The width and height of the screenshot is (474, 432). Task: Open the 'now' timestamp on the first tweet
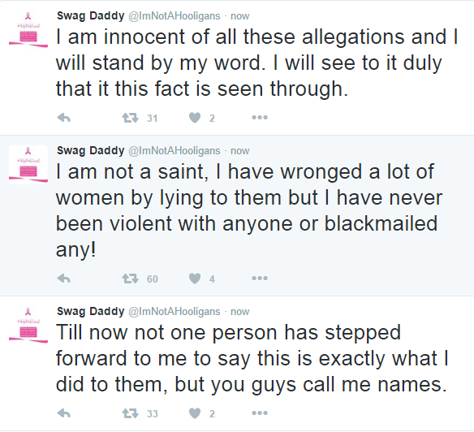coord(240,16)
